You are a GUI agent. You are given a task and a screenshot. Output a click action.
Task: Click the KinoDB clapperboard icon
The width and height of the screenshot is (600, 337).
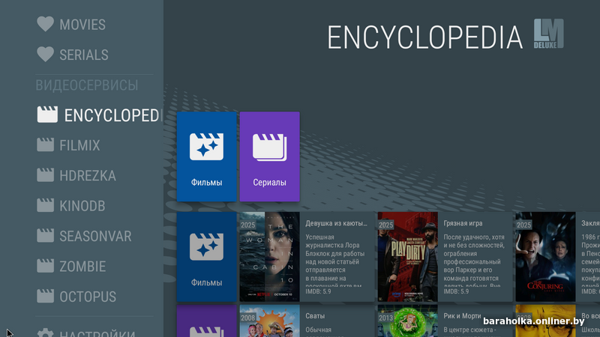45,205
